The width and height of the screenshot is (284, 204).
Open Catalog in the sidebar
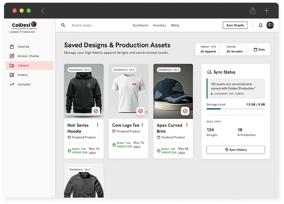click(x=30, y=47)
